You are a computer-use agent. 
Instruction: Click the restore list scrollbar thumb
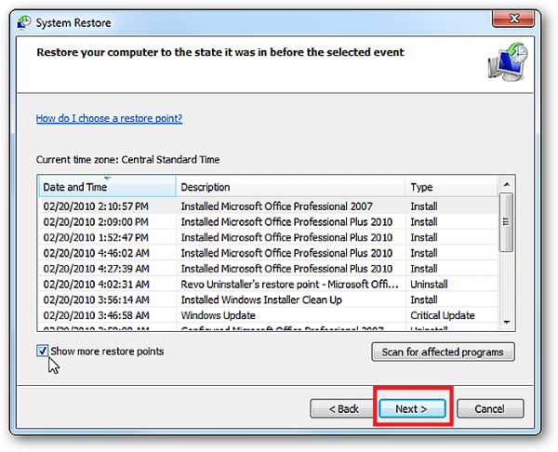(506, 222)
